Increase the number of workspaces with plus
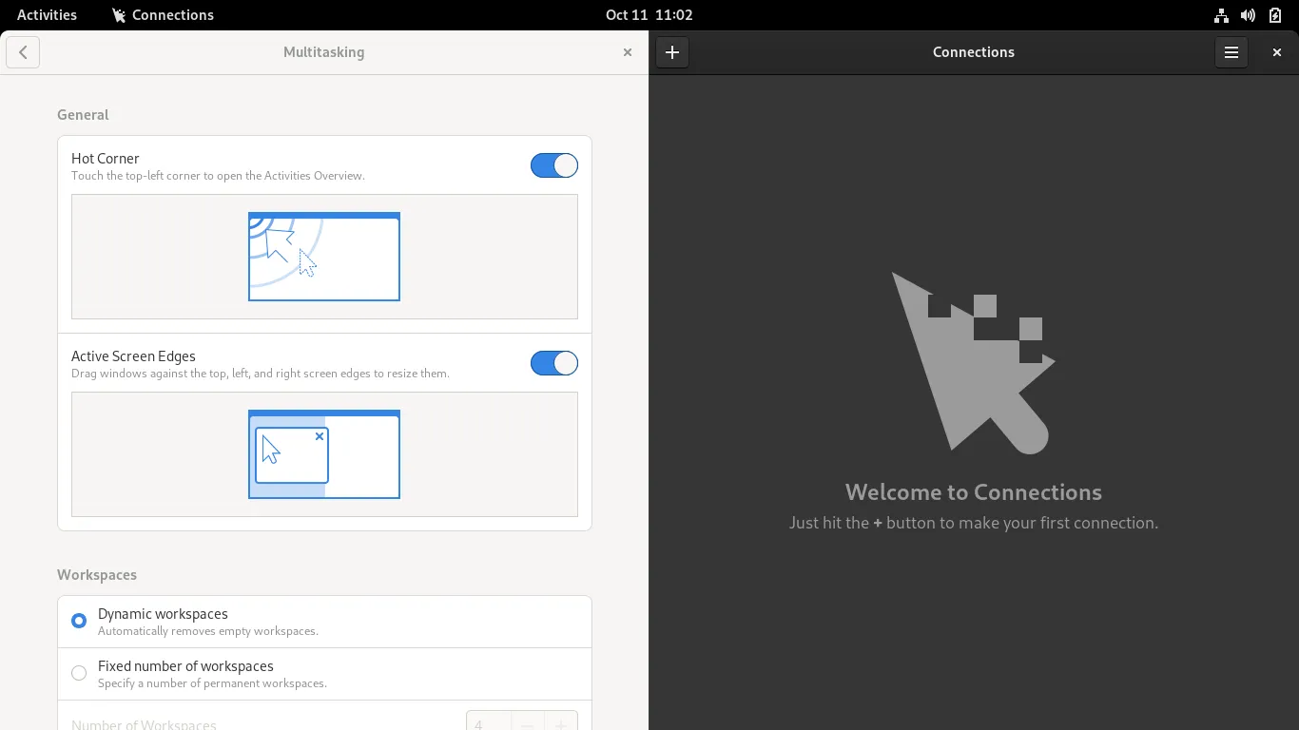The width and height of the screenshot is (1299, 730). (x=561, y=723)
